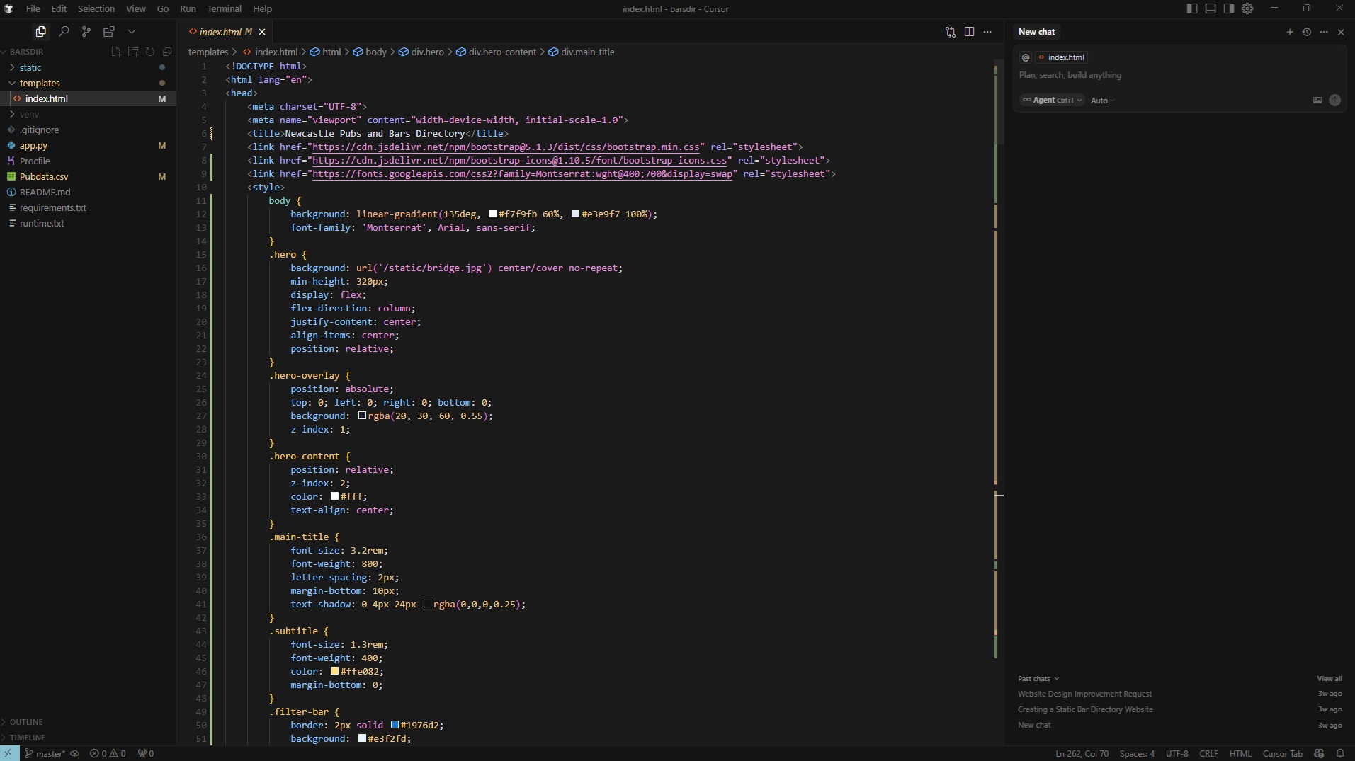
Task: Open Bootstrap CSS CDN link
Action: [x=506, y=147]
